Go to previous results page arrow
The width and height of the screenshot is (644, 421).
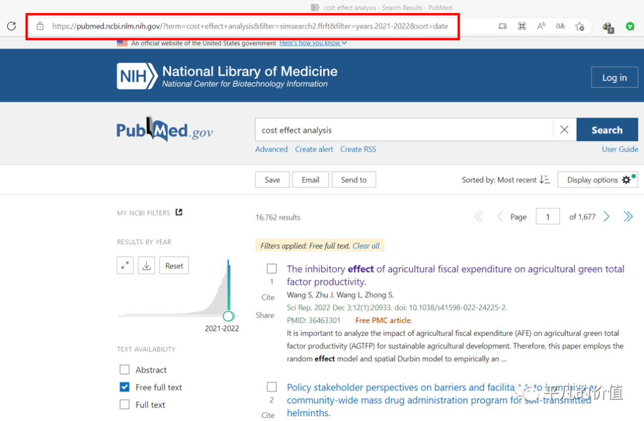(x=500, y=216)
